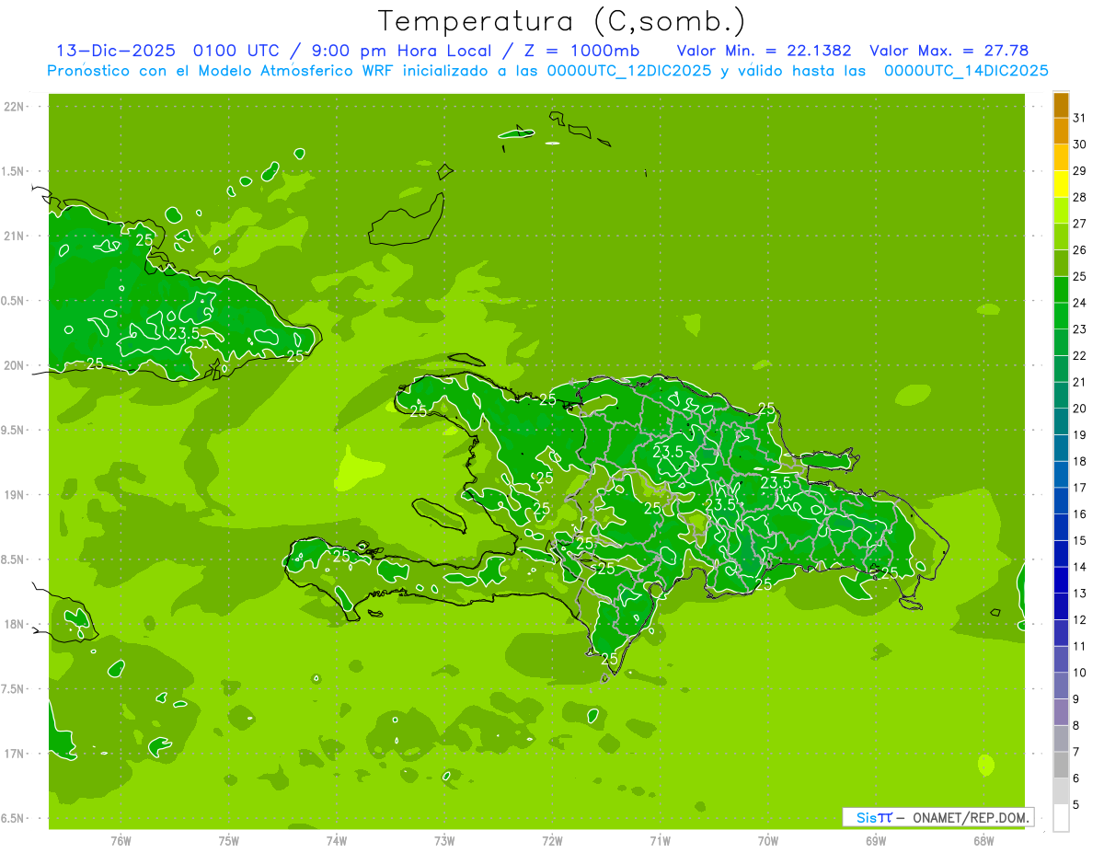The height and width of the screenshot is (853, 1104).
Task: Click the legend value "31"
Action: tap(1079, 118)
